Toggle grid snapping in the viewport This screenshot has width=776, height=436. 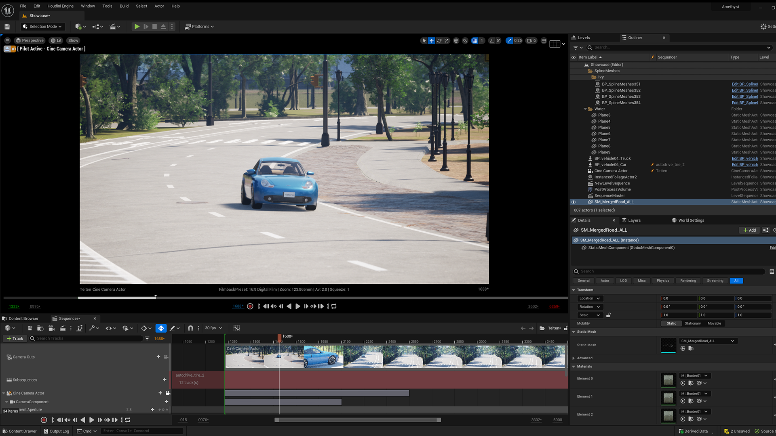475,40
